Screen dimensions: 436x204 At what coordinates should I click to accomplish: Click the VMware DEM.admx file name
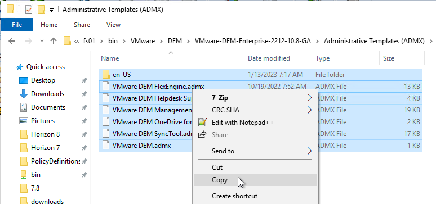[142, 146]
